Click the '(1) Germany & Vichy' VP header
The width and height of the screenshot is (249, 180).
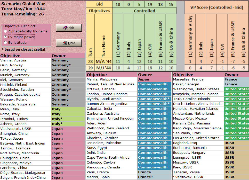190,36
